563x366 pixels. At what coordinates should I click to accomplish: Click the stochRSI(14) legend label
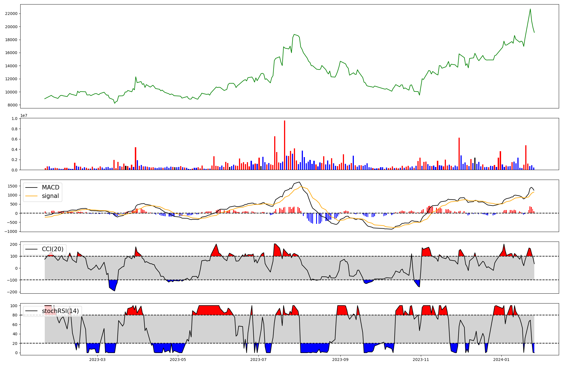click(x=60, y=311)
